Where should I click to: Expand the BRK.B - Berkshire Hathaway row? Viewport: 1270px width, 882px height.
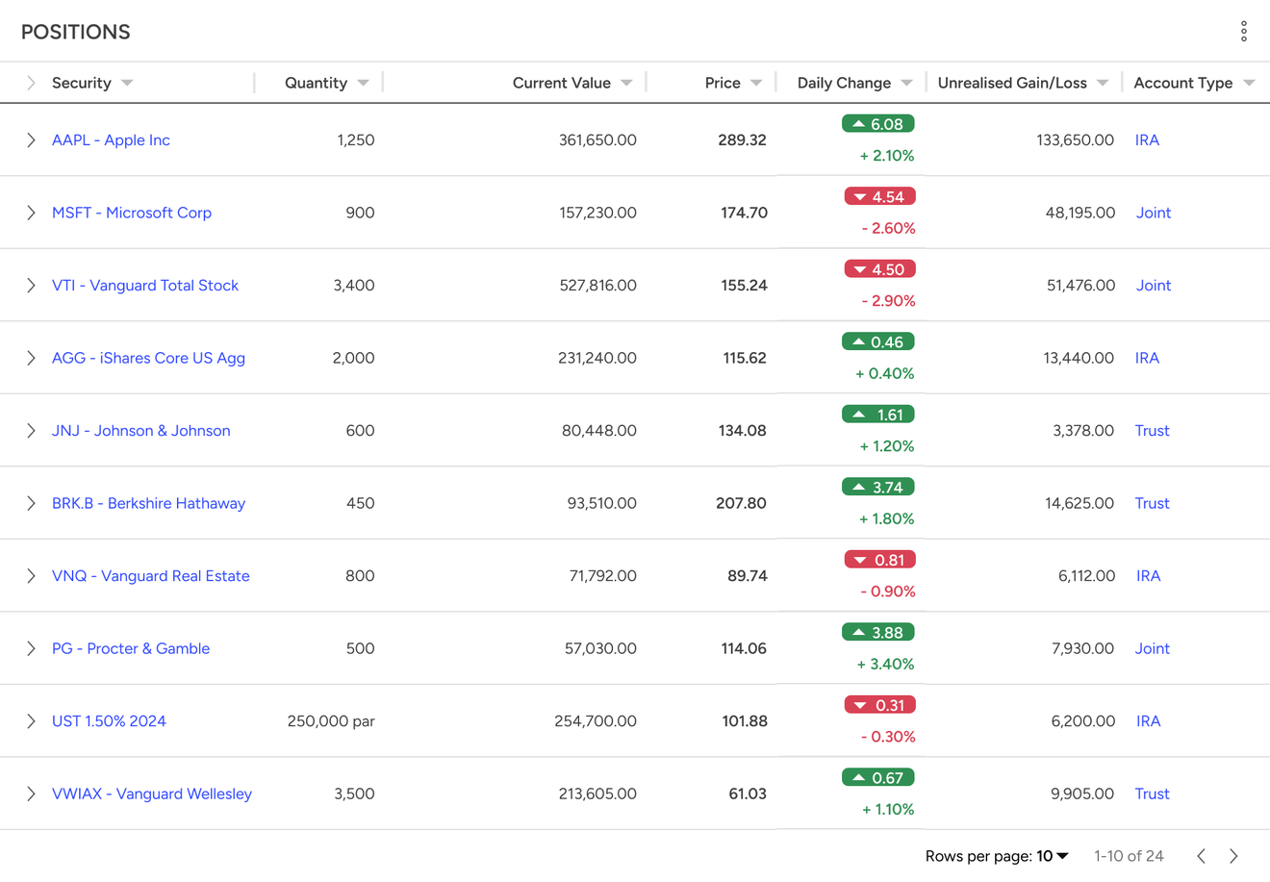[x=31, y=503]
